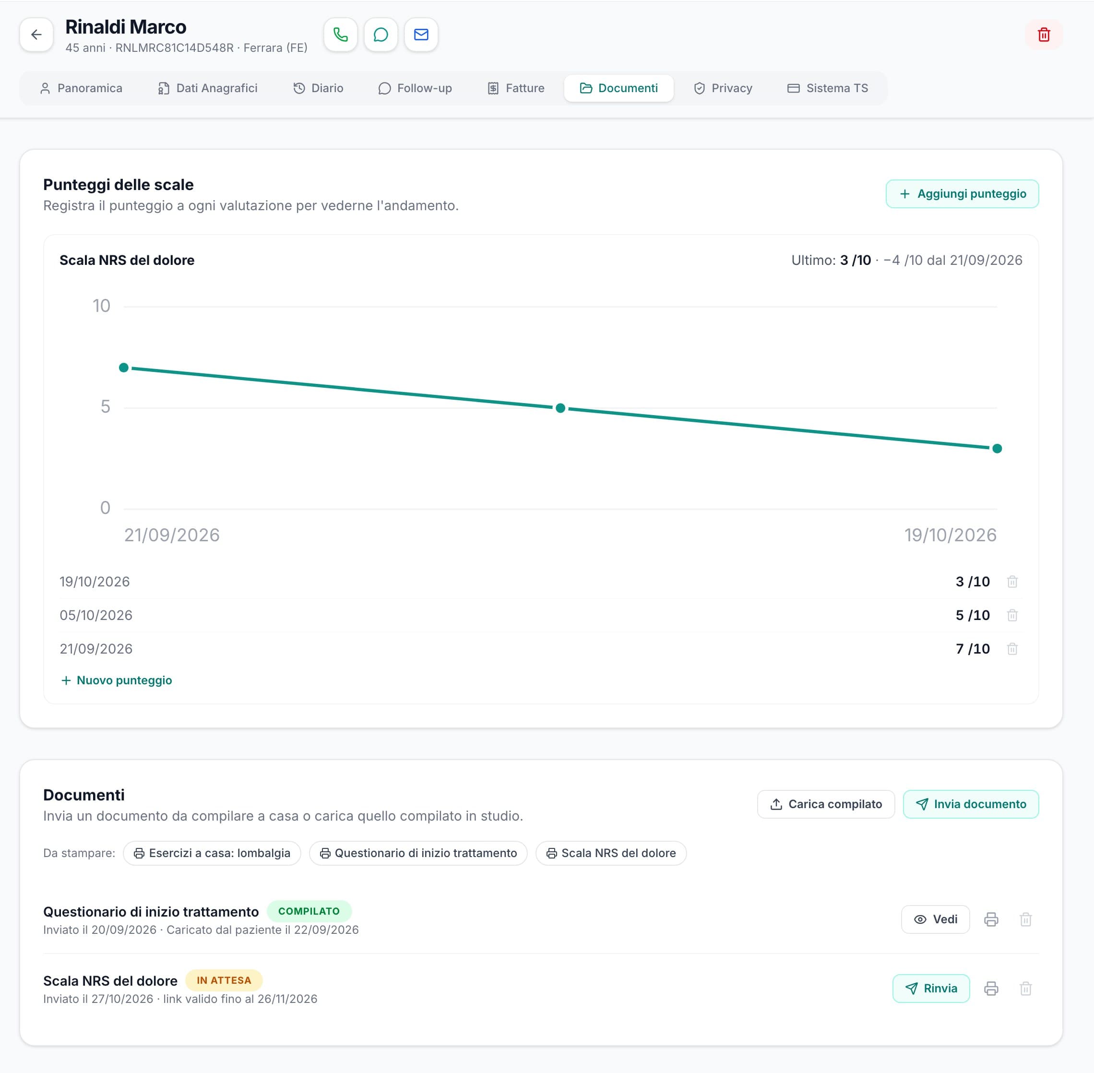Delete the Questionario di inizio trattamento document row
This screenshot has height=1073, width=1094.
1026,919
